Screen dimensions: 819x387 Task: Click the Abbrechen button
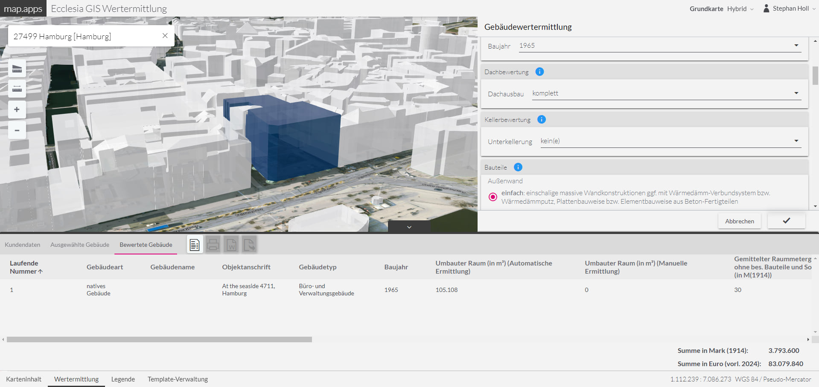739,221
